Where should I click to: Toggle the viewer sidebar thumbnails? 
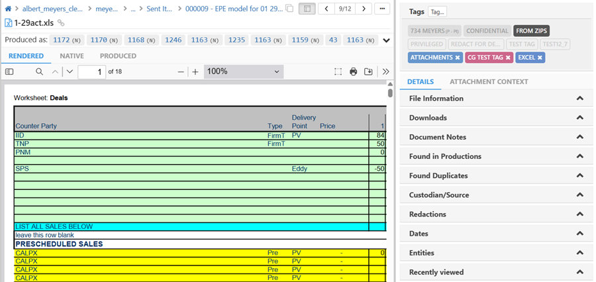(x=9, y=71)
